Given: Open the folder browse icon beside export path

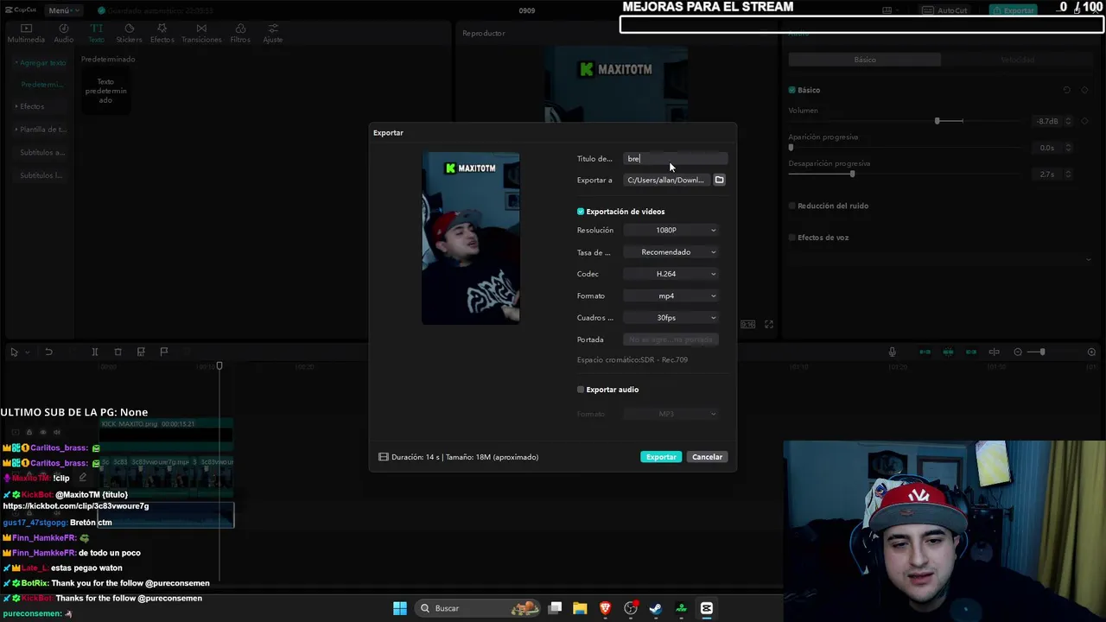Looking at the screenshot, I should 719,180.
